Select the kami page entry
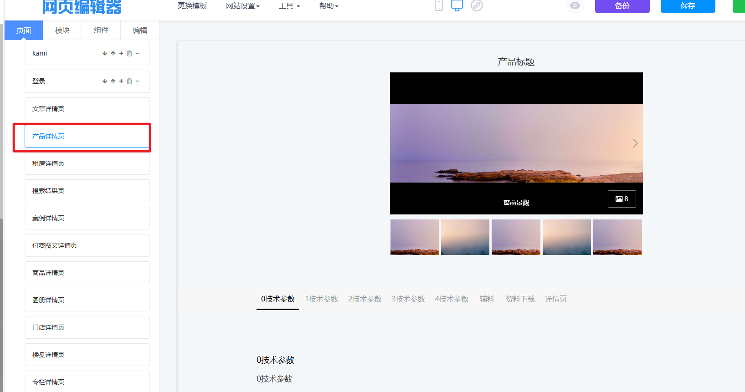Viewport: 745px width, 392px height. coord(87,54)
